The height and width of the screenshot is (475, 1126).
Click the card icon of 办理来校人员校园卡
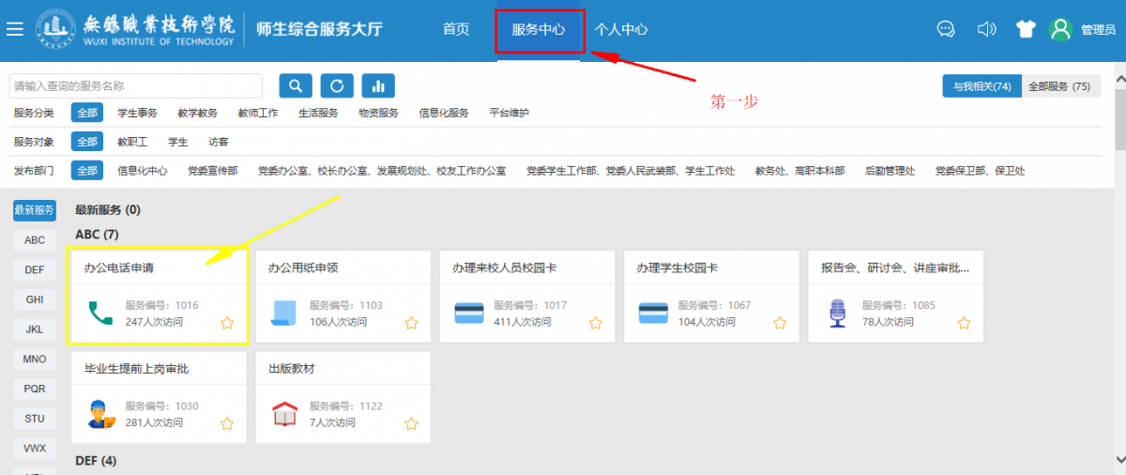click(x=468, y=313)
